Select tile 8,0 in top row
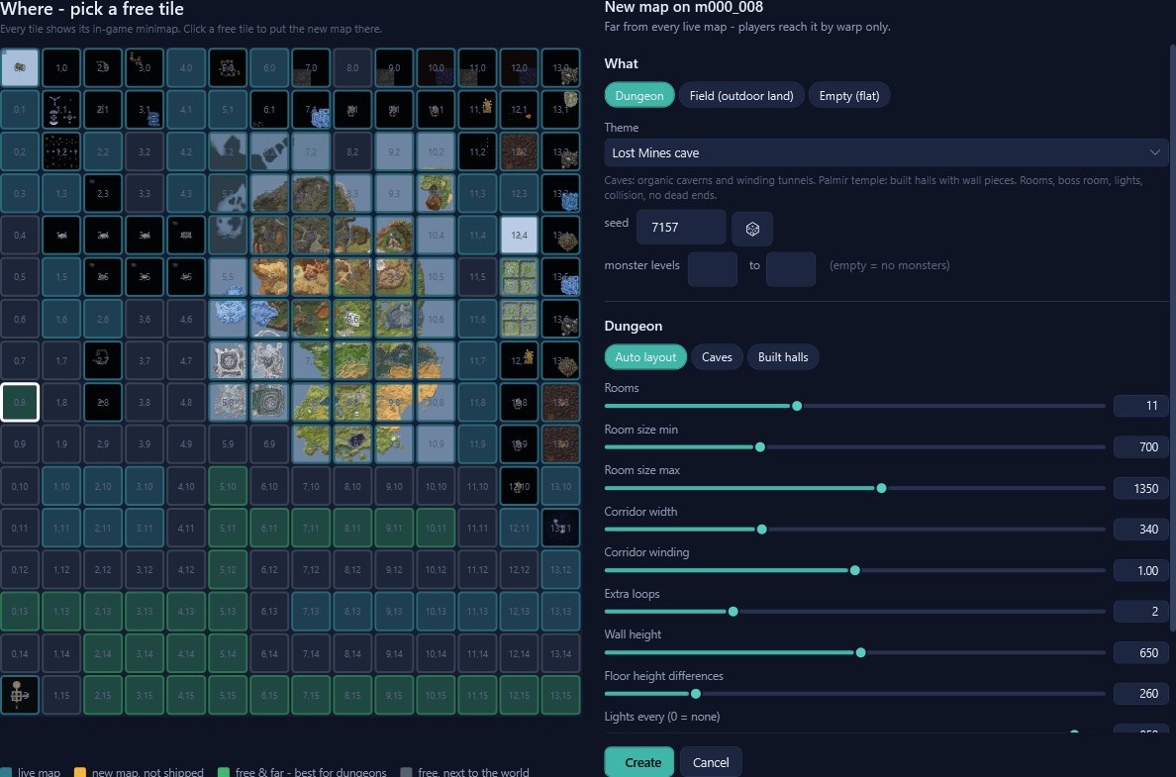 (352, 67)
